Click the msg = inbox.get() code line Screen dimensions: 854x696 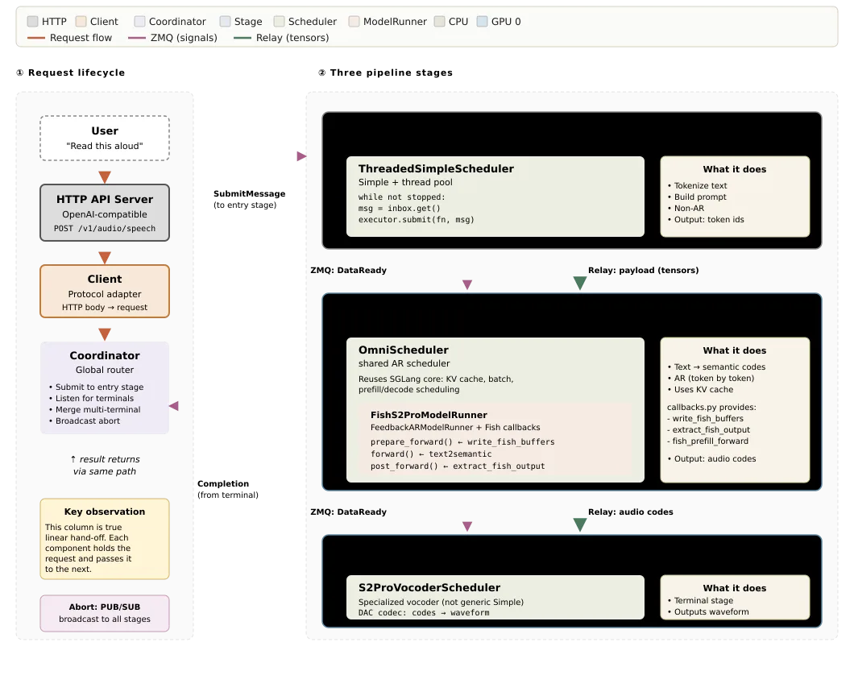(x=400, y=208)
